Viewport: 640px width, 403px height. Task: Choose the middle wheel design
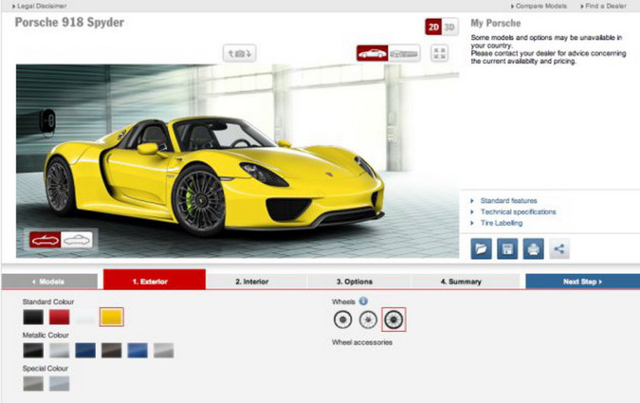click(367, 321)
